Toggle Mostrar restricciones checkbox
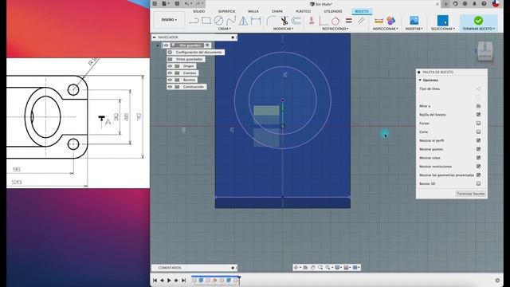This screenshot has width=510, height=287. (478, 167)
